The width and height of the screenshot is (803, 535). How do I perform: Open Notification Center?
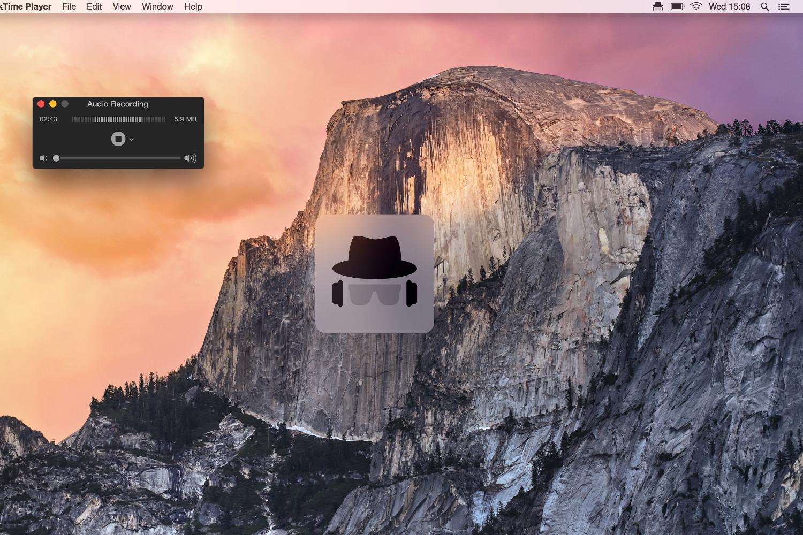point(784,6)
